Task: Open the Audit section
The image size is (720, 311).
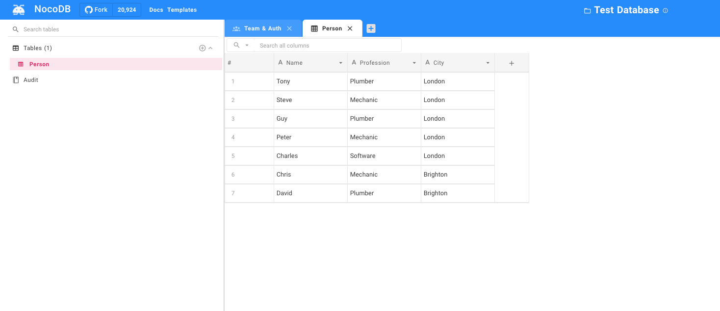Action: tap(31, 80)
